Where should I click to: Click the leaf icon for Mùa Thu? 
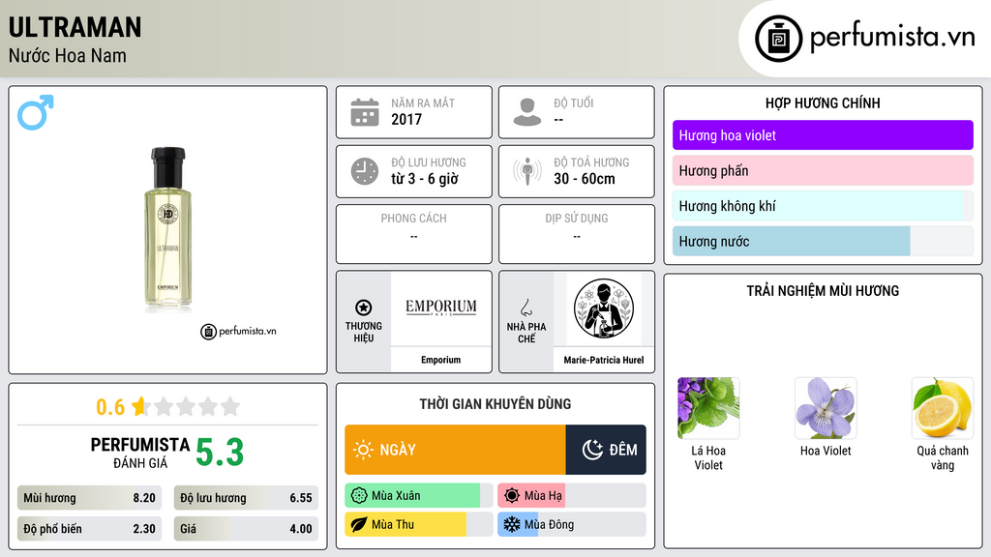point(359,524)
